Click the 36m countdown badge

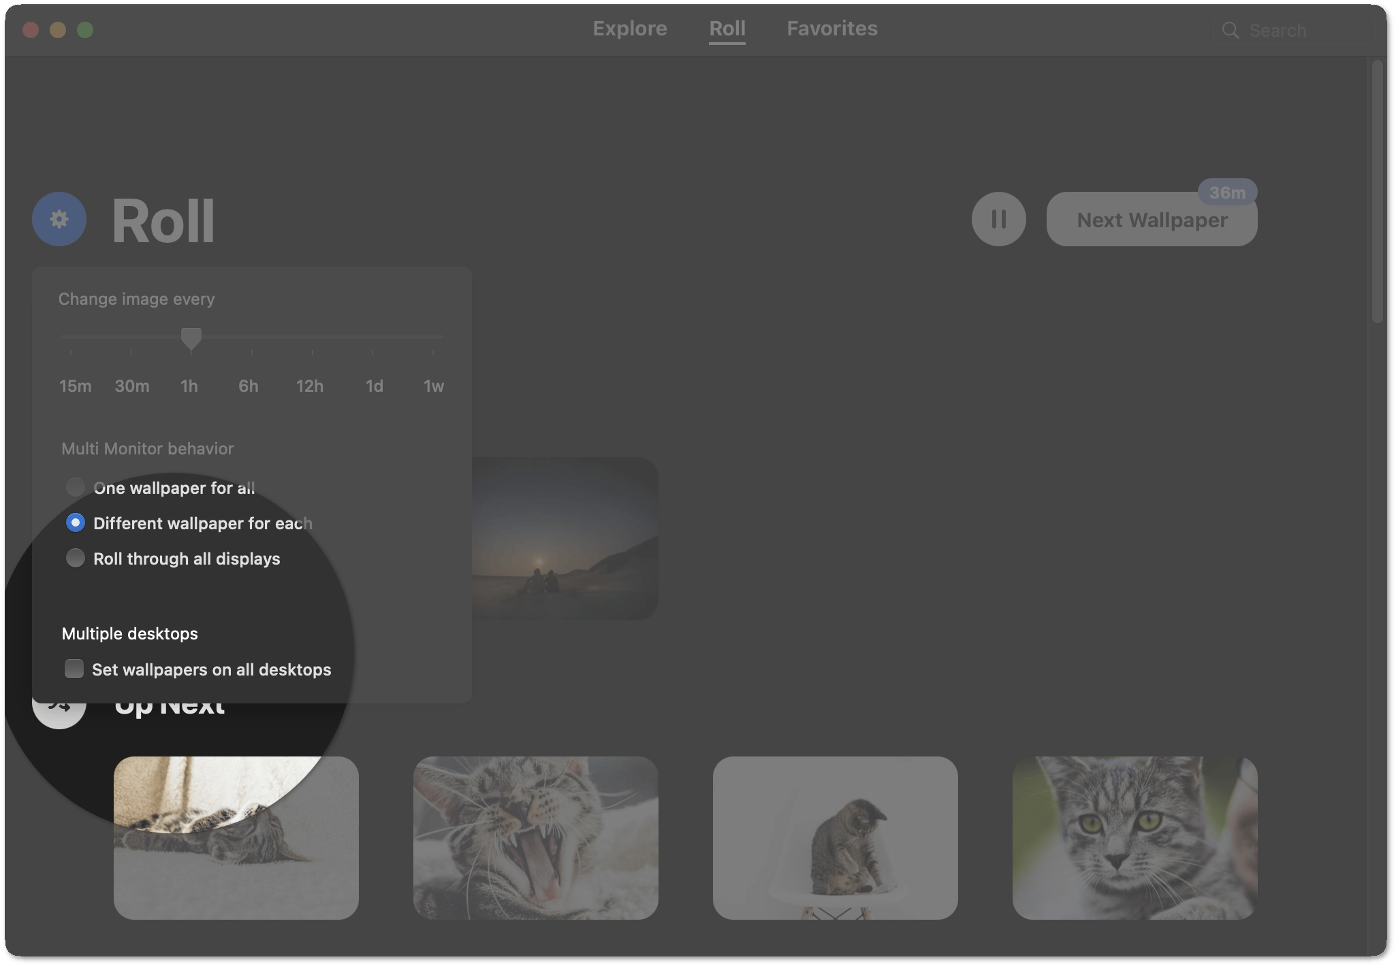tap(1226, 193)
